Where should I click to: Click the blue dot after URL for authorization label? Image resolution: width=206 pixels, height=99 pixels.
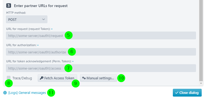pyautogui.click(x=38, y=45)
